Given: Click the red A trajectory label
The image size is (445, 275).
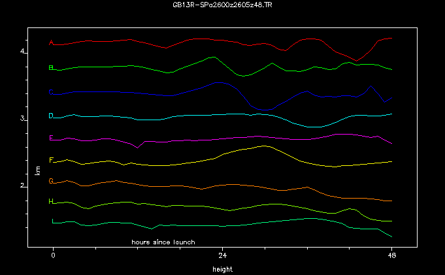Looking at the screenshot, I should [x=51, y=43].
